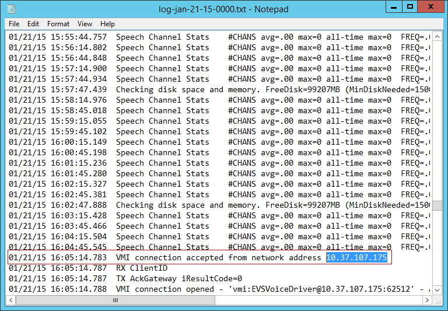Click the TX AckGateway iResultCode=0 line
The width and height of the screenshot is (448, 311).
(178, 278)
